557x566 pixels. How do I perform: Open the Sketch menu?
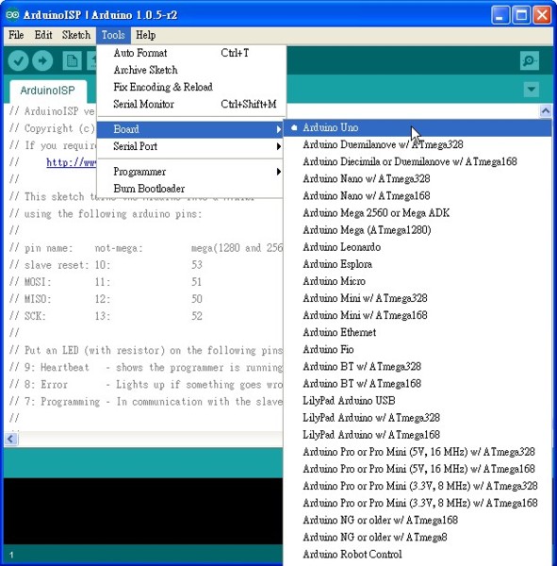(x=76, y=35)
